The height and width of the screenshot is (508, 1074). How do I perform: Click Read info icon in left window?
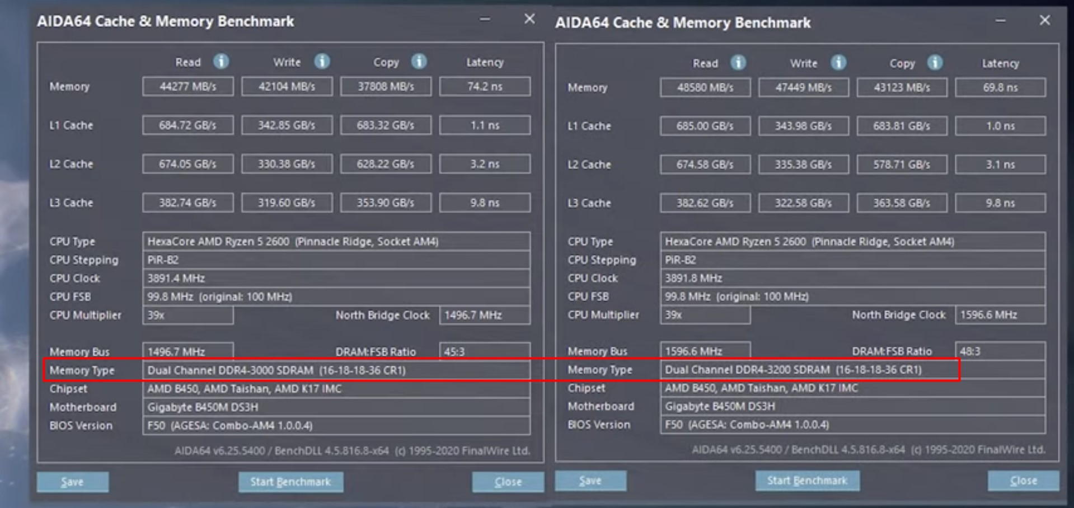click(x=221, y=61)
